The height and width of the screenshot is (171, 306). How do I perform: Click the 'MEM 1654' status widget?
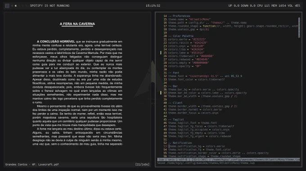[279, 6]
